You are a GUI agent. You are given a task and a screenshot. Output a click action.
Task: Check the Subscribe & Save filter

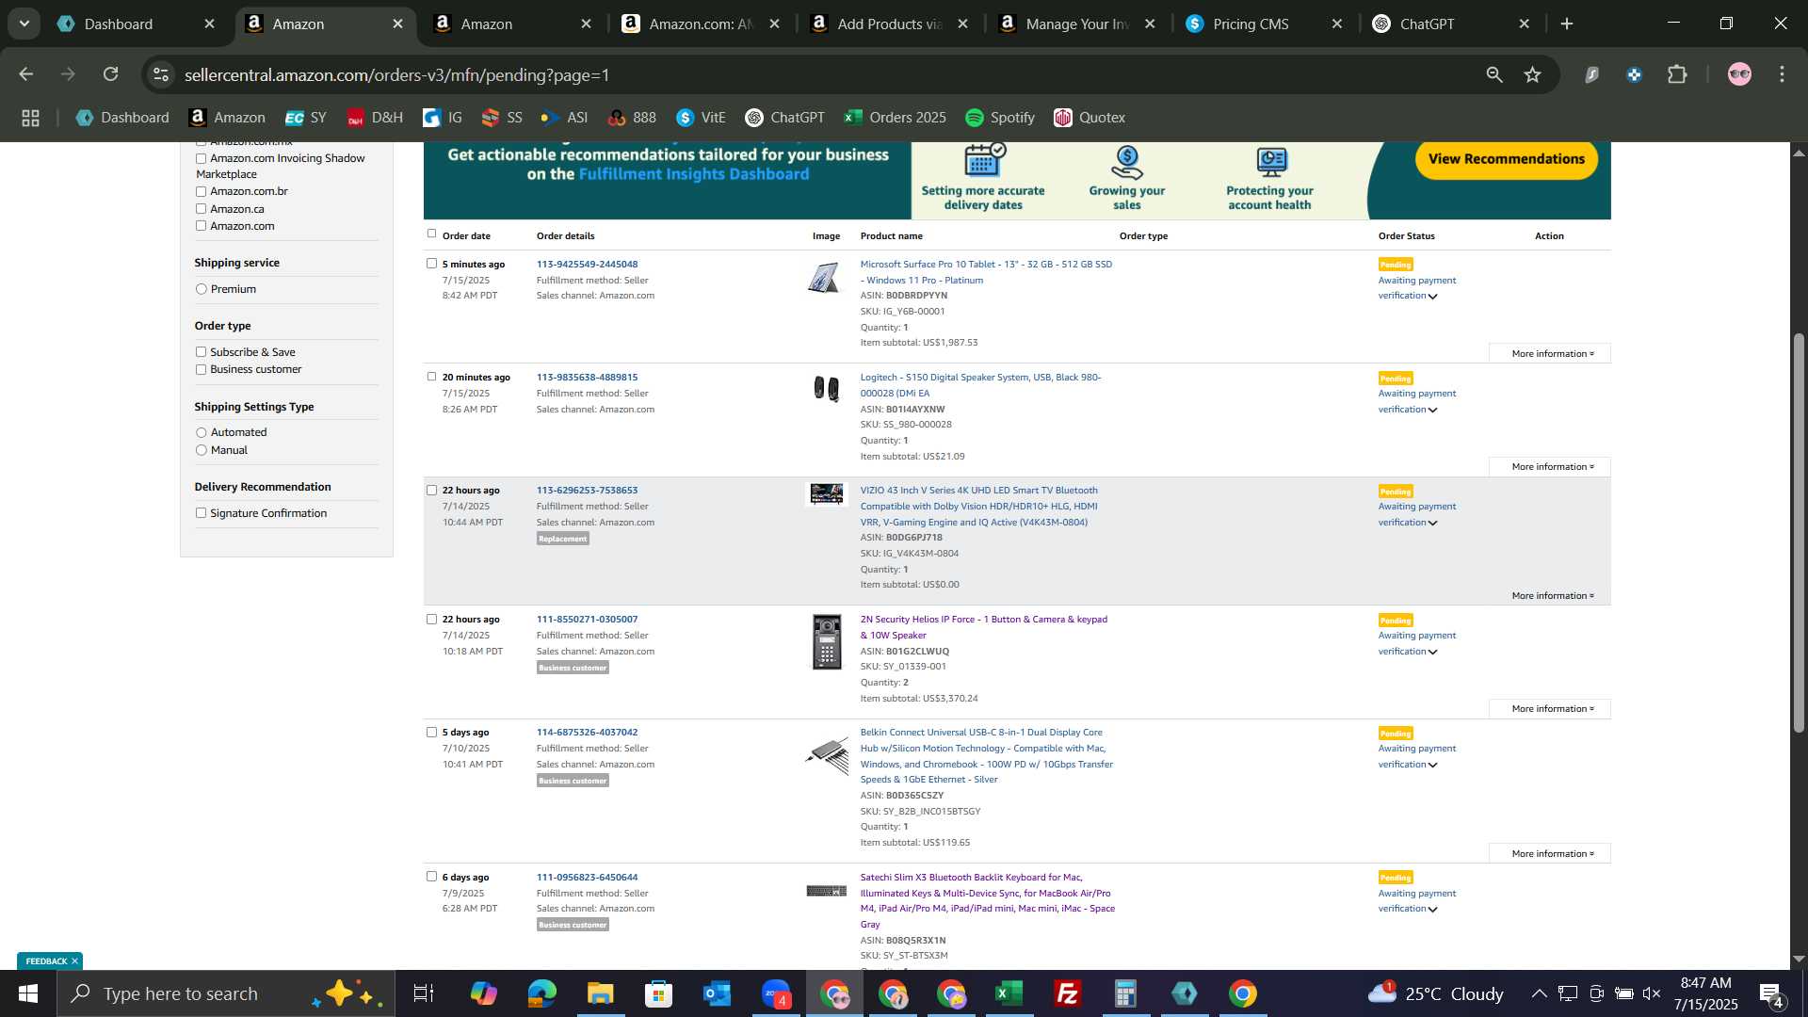[x=201, y=352]
